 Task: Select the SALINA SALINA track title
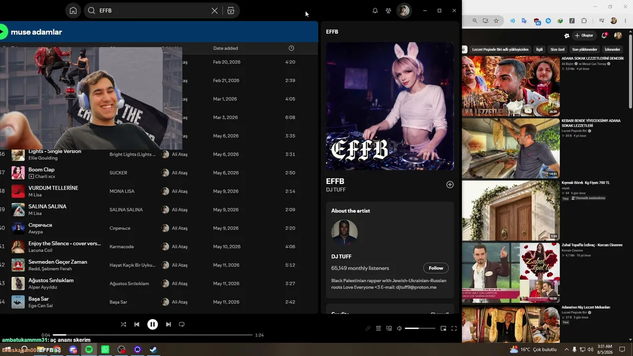point(47,206)
